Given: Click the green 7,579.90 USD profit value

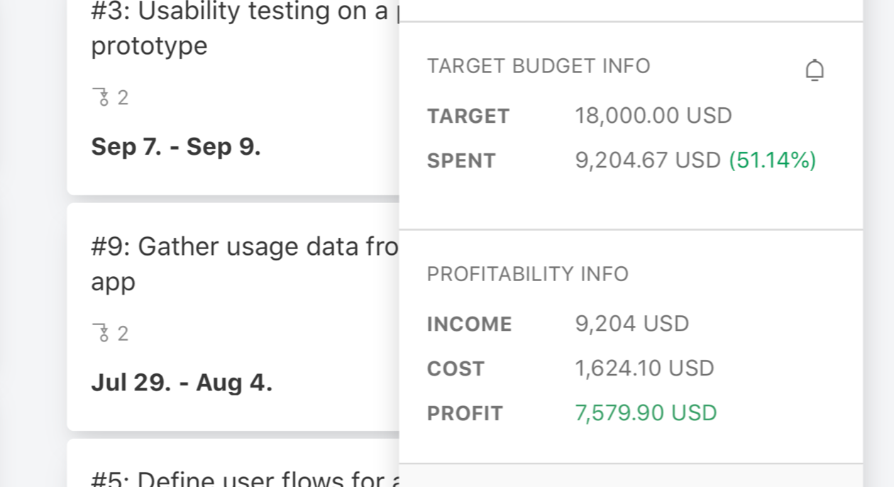Looking at the screenshot, I should tap(646, 412).
